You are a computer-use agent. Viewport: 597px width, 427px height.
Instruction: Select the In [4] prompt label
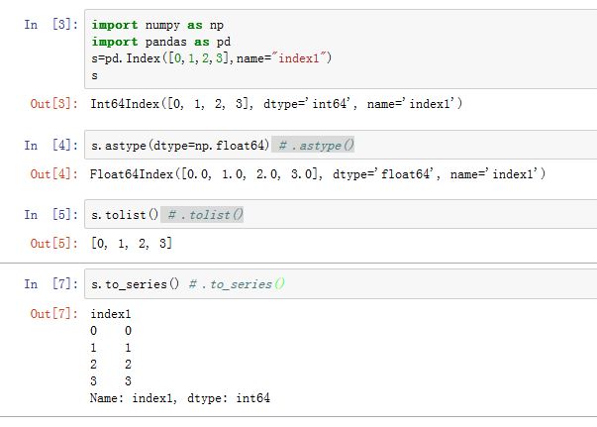[x=50, y=146]
